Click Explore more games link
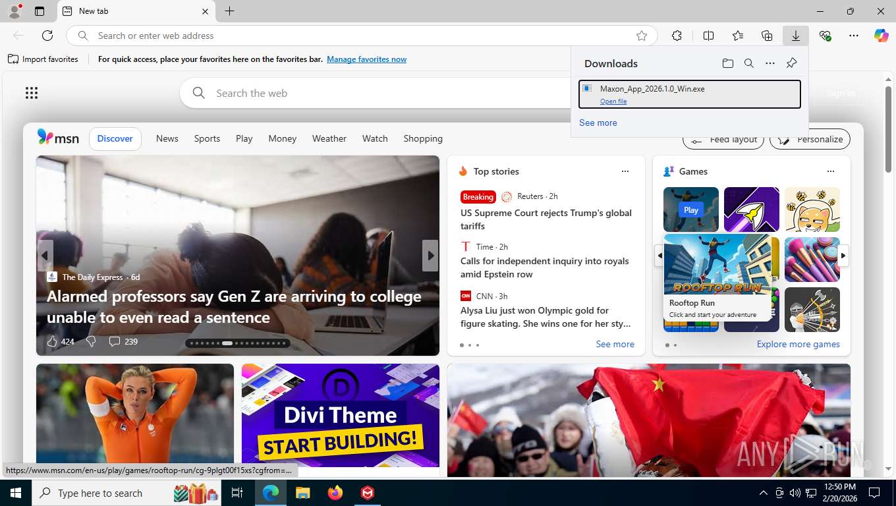Viewport: 896px width, 506px height. tap(798, 344)
